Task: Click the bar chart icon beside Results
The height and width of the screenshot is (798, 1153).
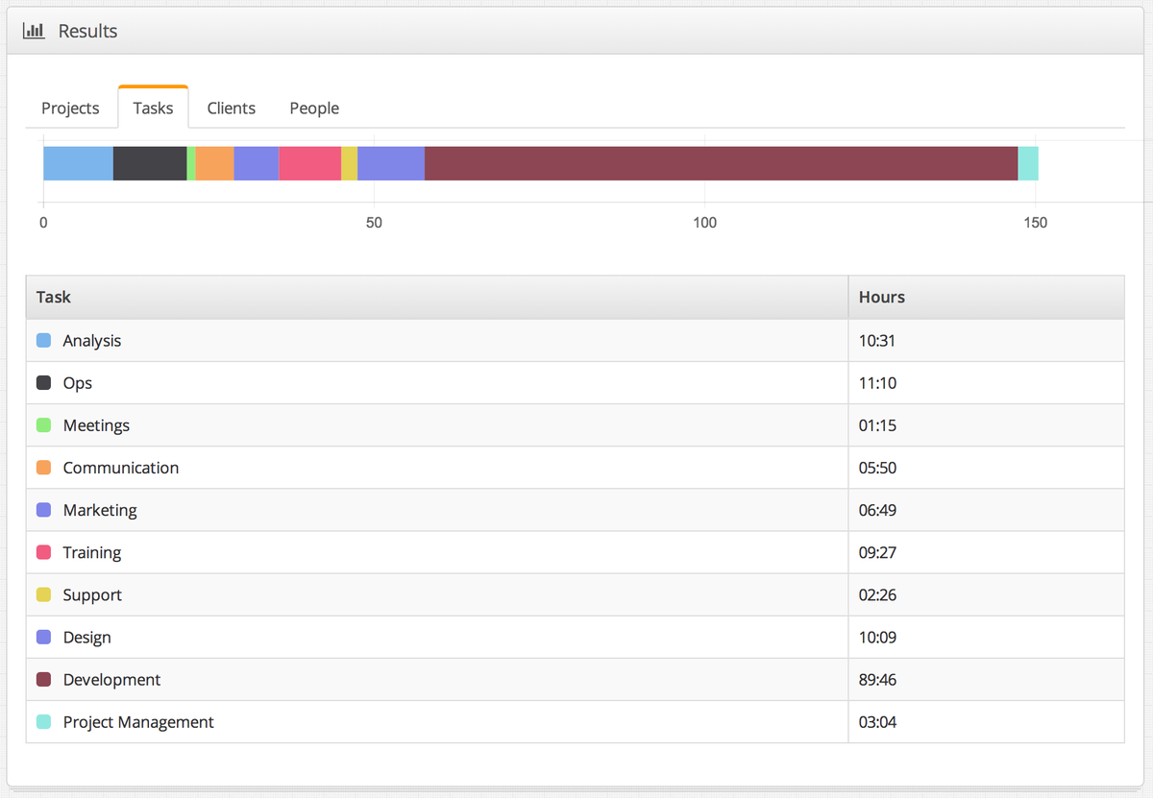Action: pos(34,31)
